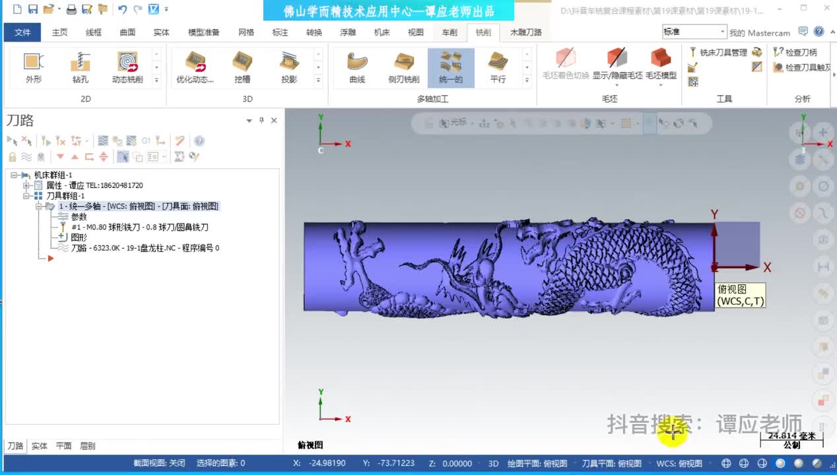Click the 我的 Mastercam link
The image size is (837, 475).
pyautogui.click(x=760, y=32)
